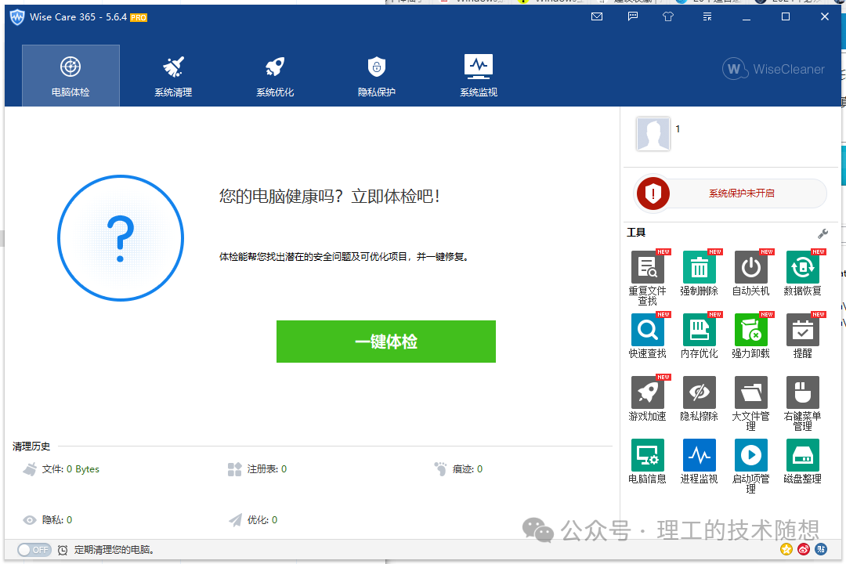Open the 启动项管理 (Startup Manager) tool
The width and height of the screenshot is (846, 564).
[750, 457]
